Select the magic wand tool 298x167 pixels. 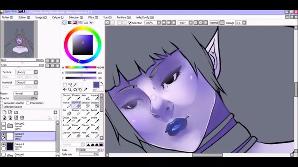pos(75,84)
